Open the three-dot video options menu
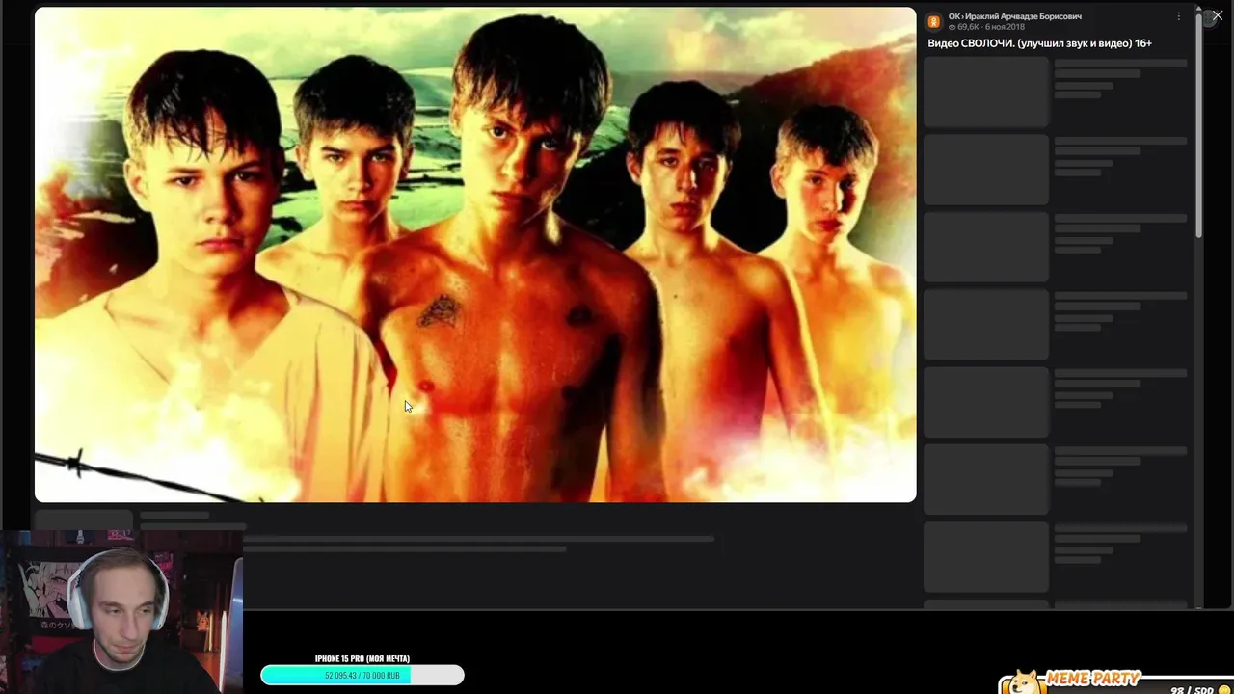Image resolution: width=1234 pixels, height=694 pixels. tap(1178, 16)
